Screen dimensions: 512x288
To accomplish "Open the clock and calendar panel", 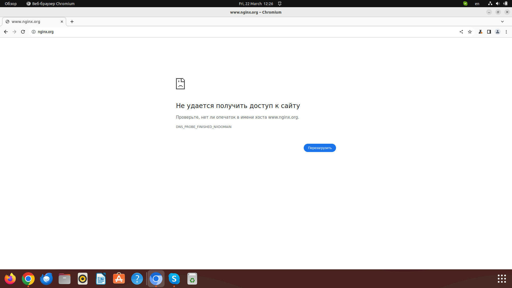I will coord(256,4).
